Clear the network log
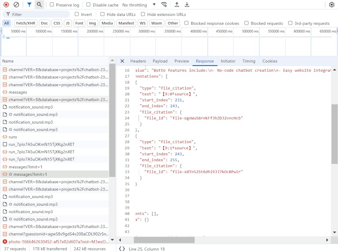The width and height of the screenshot is (338, 252). 16,5
